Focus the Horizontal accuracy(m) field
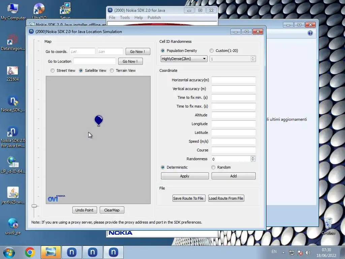Viewport: 345px width, 259px height. click(x=233, y=80)
